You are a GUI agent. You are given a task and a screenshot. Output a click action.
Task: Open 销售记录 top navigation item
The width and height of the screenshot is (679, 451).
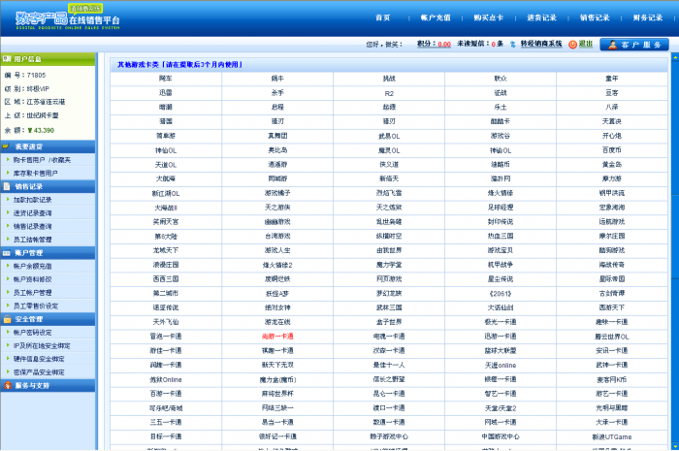coord(595,17)
